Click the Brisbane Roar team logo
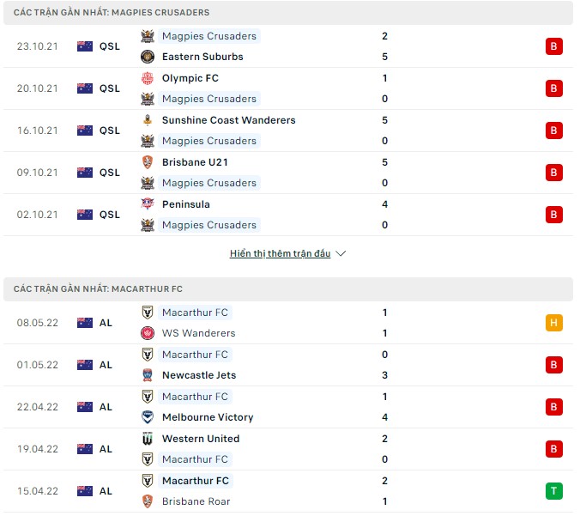Viewport: 580px width, 516px height. [x=148, y=501]
